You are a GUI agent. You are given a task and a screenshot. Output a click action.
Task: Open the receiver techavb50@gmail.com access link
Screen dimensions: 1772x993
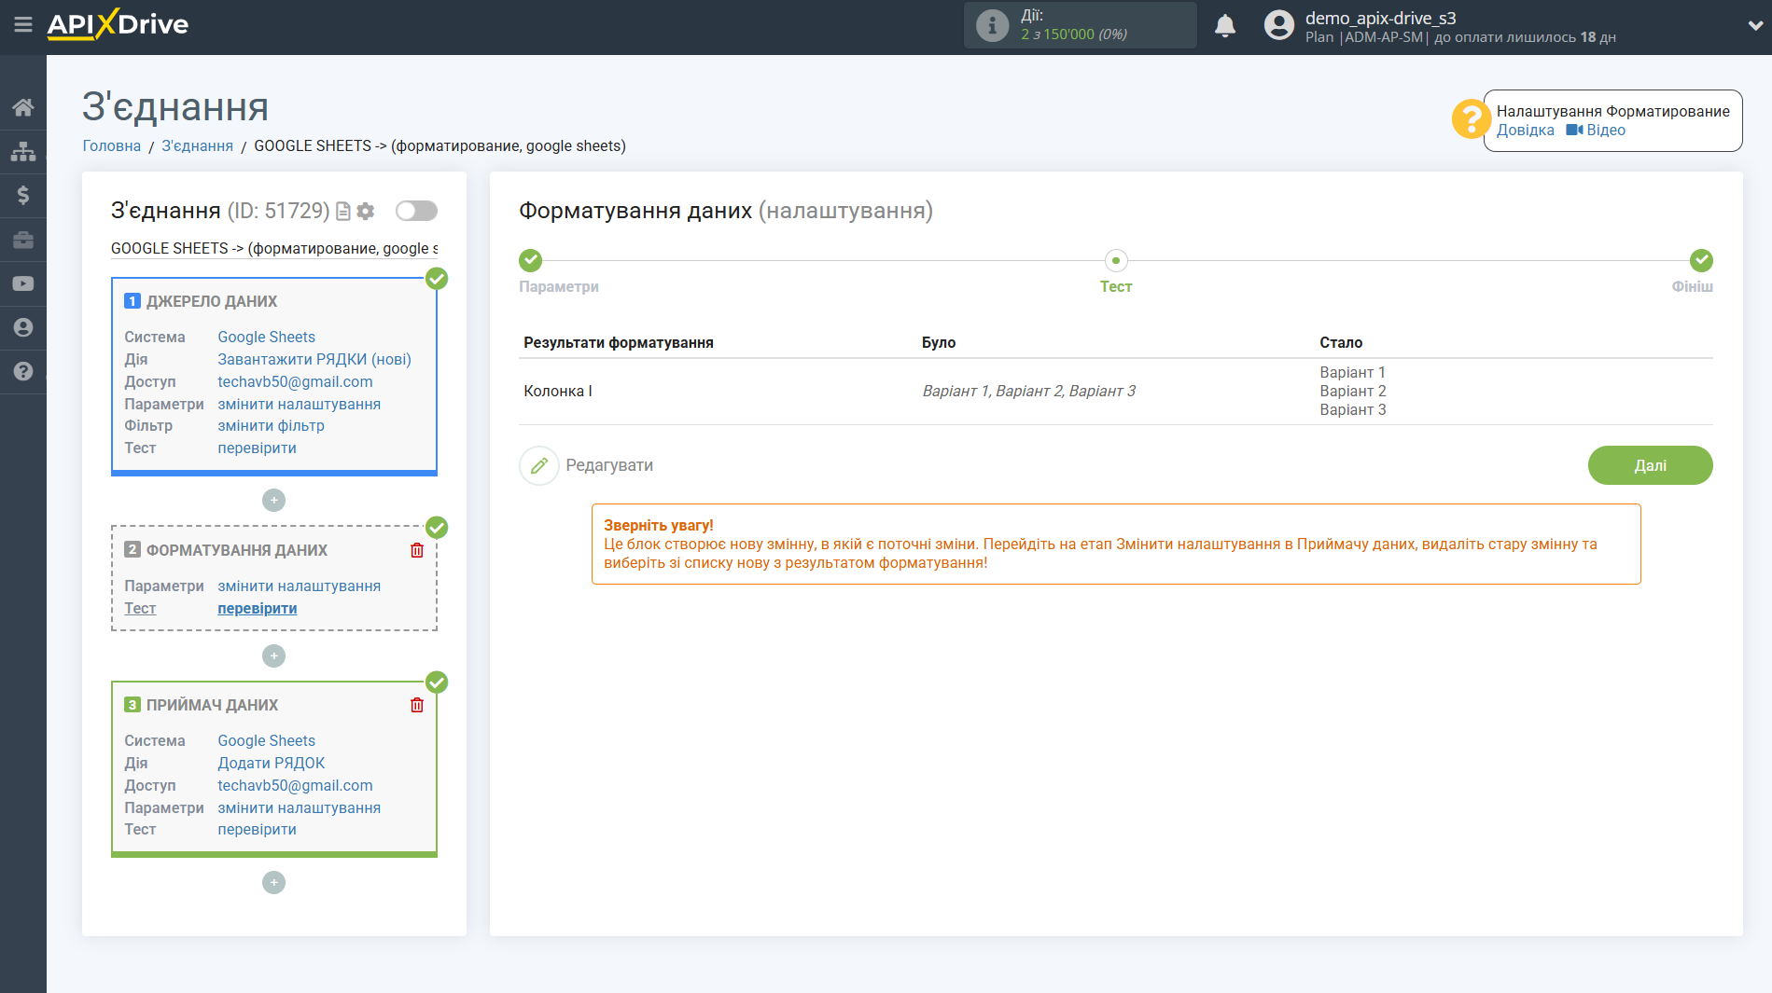[x=295, y=785]
